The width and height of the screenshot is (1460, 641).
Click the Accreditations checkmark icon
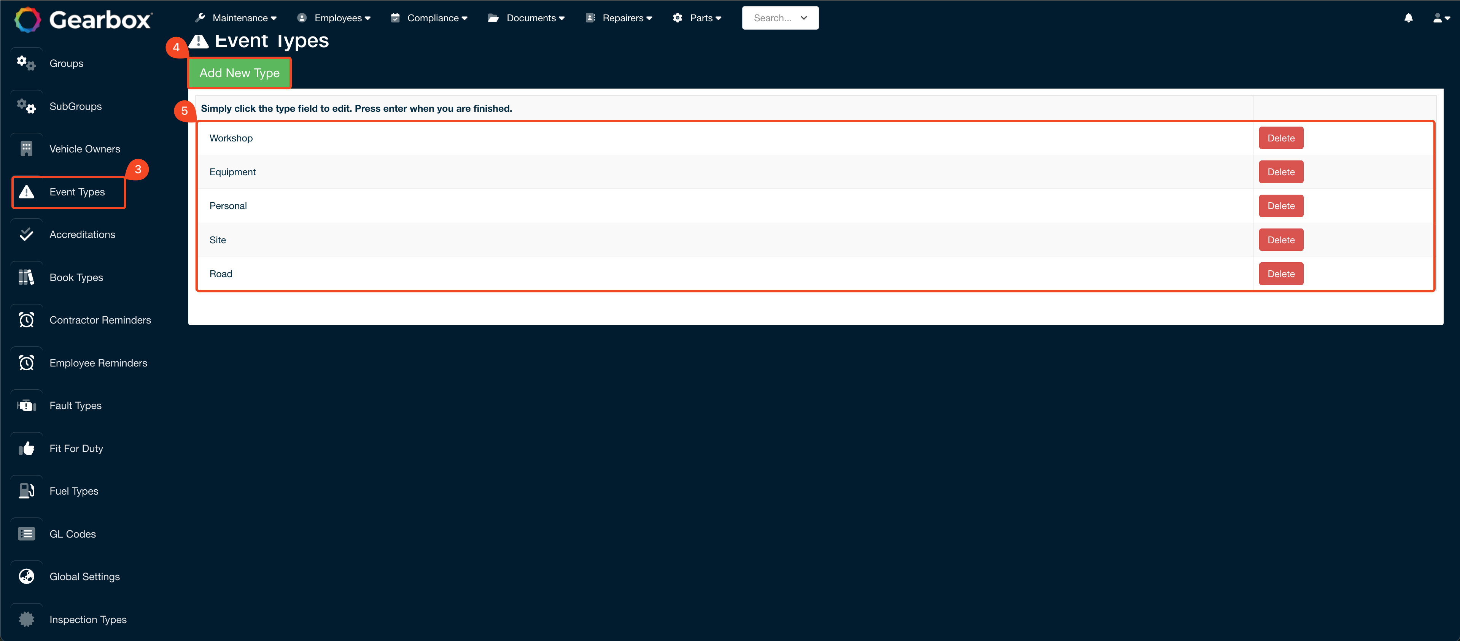[26, 234]
